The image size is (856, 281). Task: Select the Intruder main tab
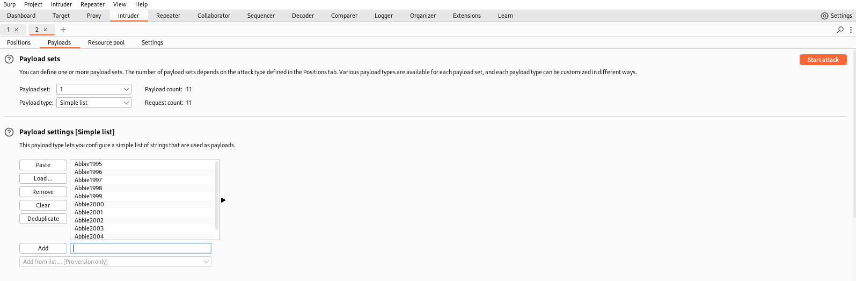(129, 16)
